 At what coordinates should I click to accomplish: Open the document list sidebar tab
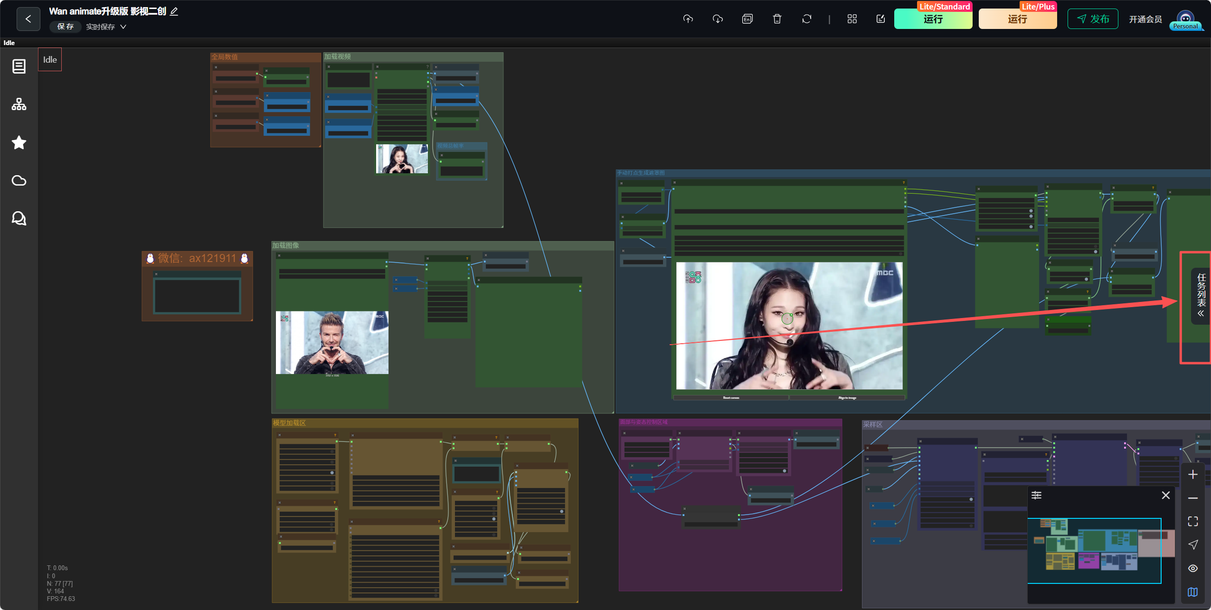pyautogui.click(x=19, y=66)
